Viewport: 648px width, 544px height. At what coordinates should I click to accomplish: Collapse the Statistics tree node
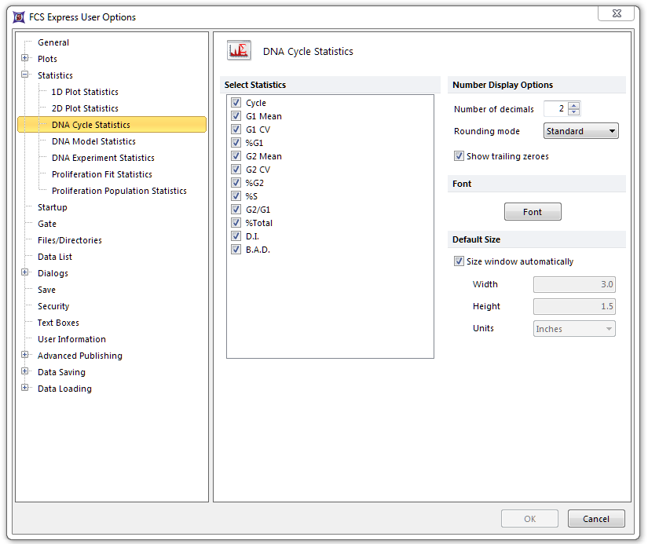click(x=25, y=75)
